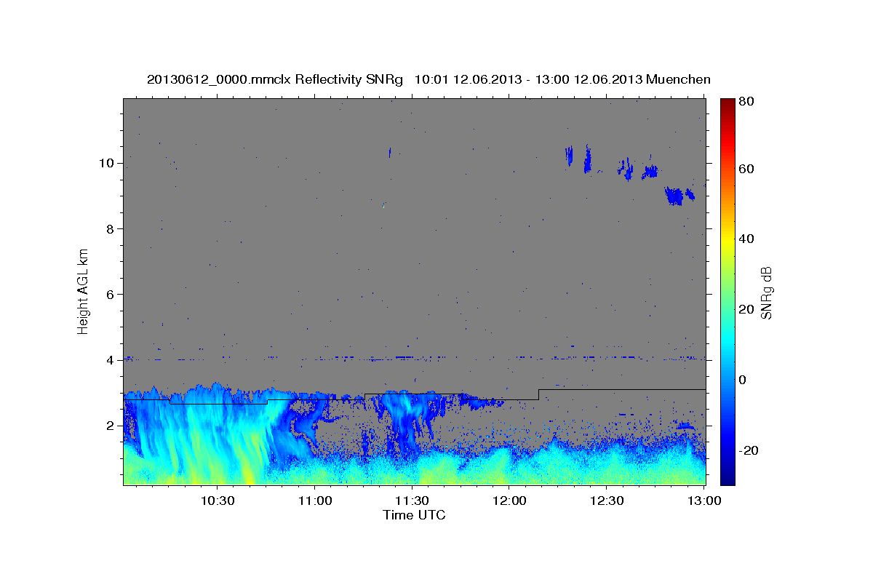Click the 10:30 time tick label
The width and height of the screenshot is (873, 582).
click(x=218, y=501)
